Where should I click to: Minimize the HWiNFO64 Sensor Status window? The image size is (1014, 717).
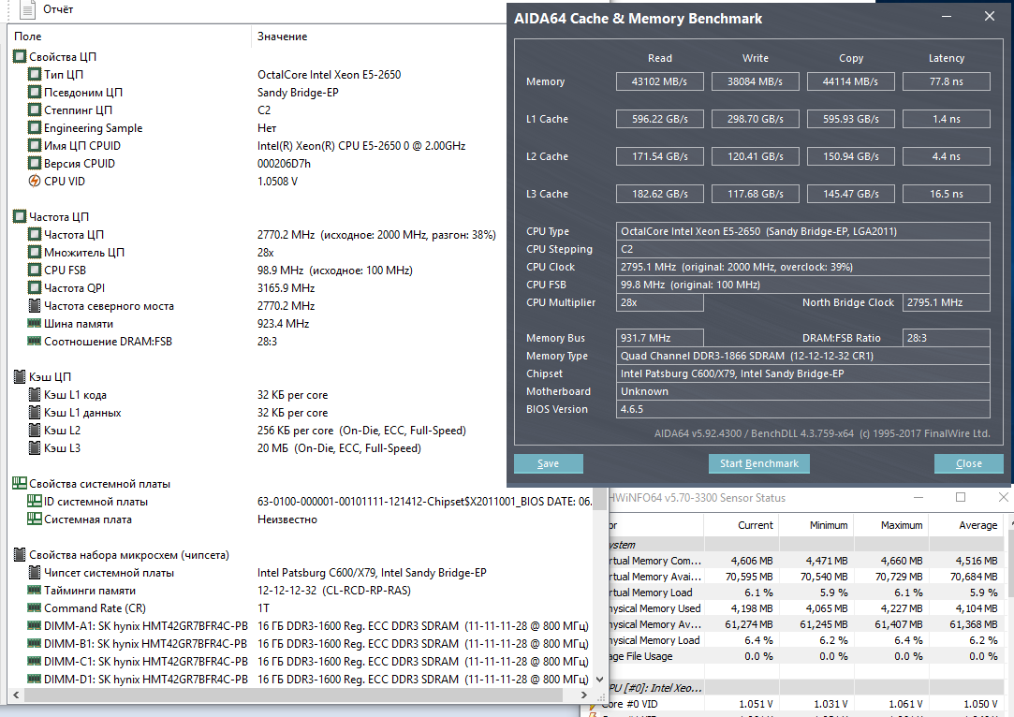tap(918, 497)
